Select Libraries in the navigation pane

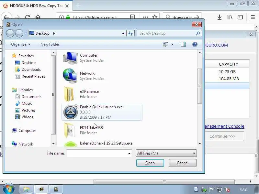[x=26, y=90]
